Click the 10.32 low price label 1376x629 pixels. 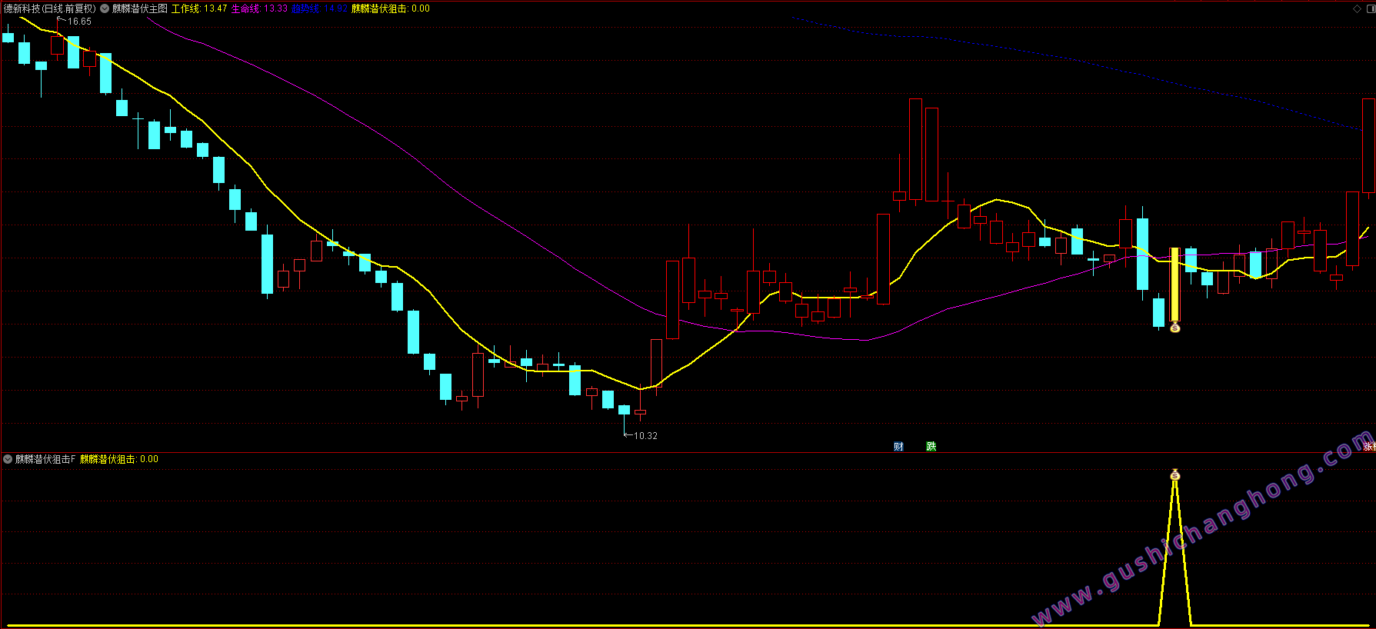pyautogui.click(x=645, y=436)
